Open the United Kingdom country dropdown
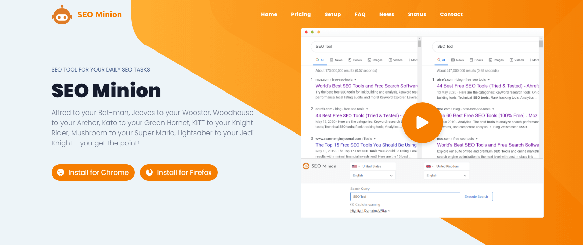 tap(447, 166)
